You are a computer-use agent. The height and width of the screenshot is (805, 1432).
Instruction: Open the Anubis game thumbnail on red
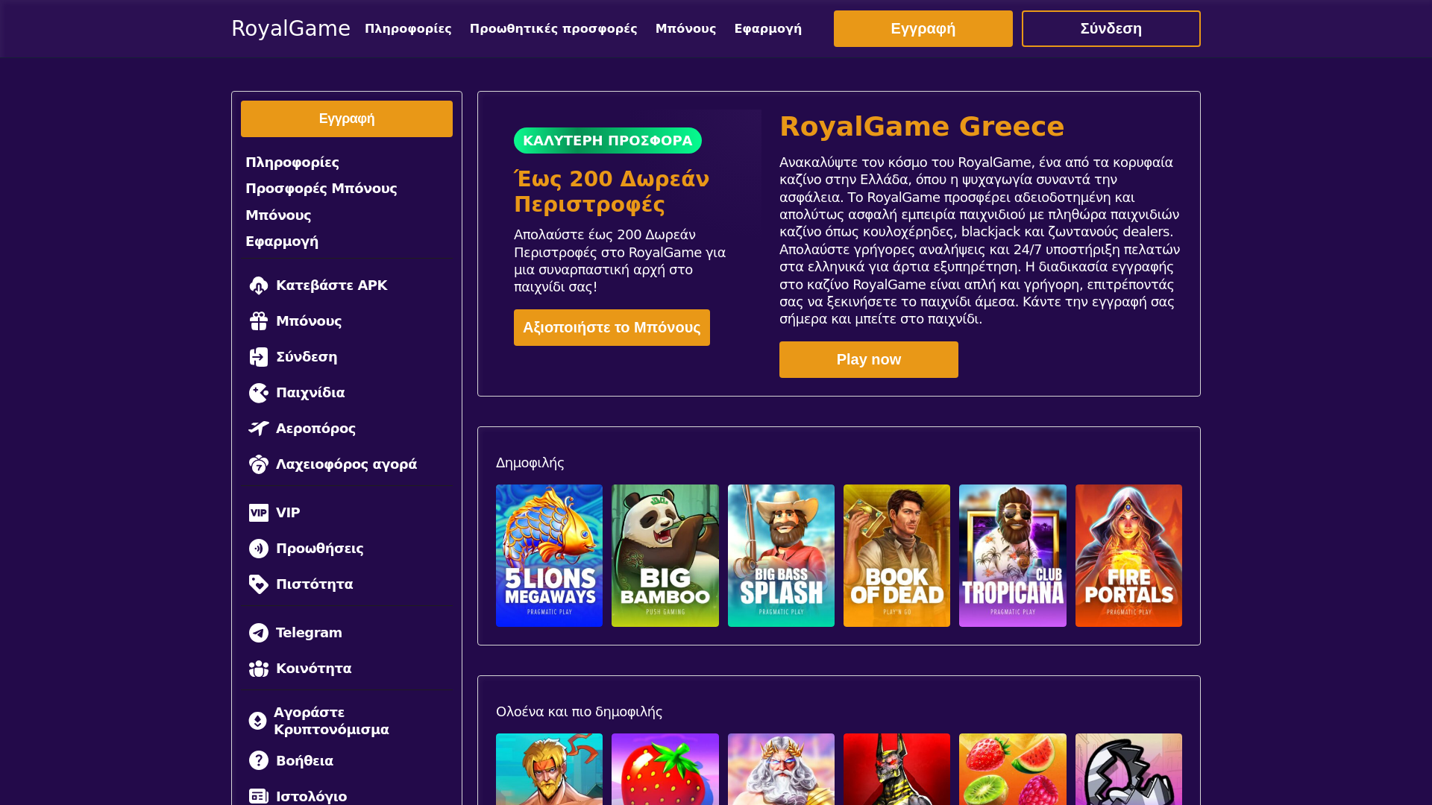896,769
